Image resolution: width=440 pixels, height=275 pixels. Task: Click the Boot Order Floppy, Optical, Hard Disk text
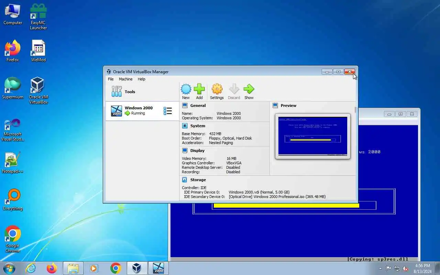tap(230, 138)
